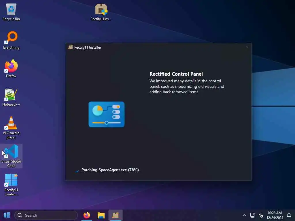295x221 pixels.
Task: Click the "Rectified Control Panel" heading
Action: [176, 74]
